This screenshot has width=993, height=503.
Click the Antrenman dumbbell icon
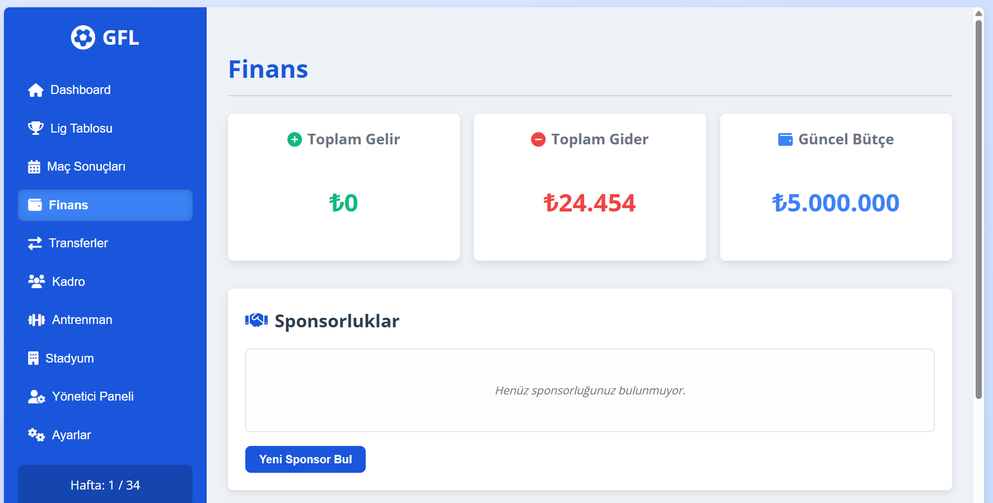(x=36, y=320)
